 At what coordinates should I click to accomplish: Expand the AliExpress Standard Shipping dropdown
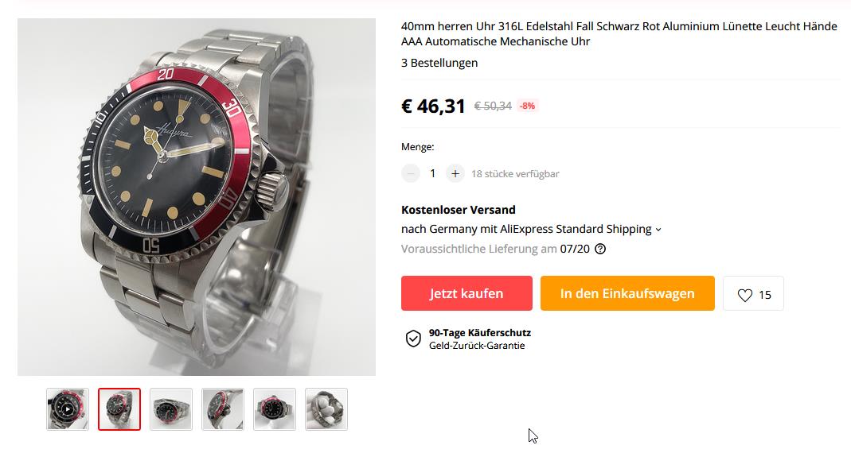point(658,230)
